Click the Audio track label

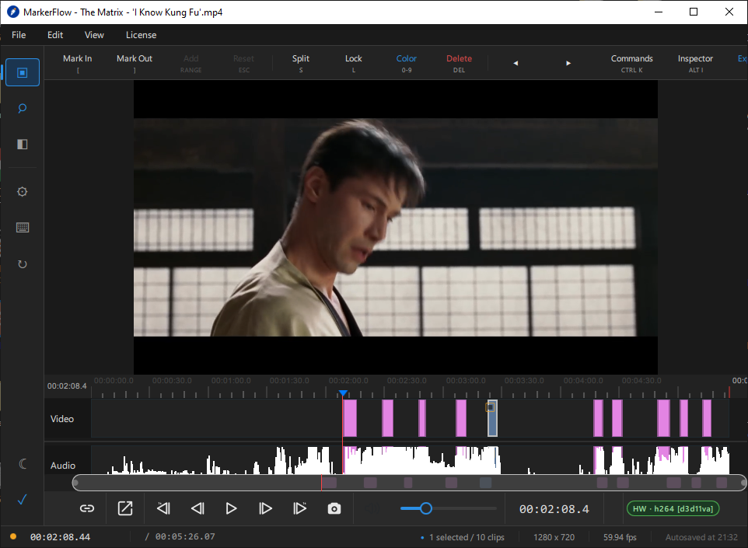click(63, 466)
